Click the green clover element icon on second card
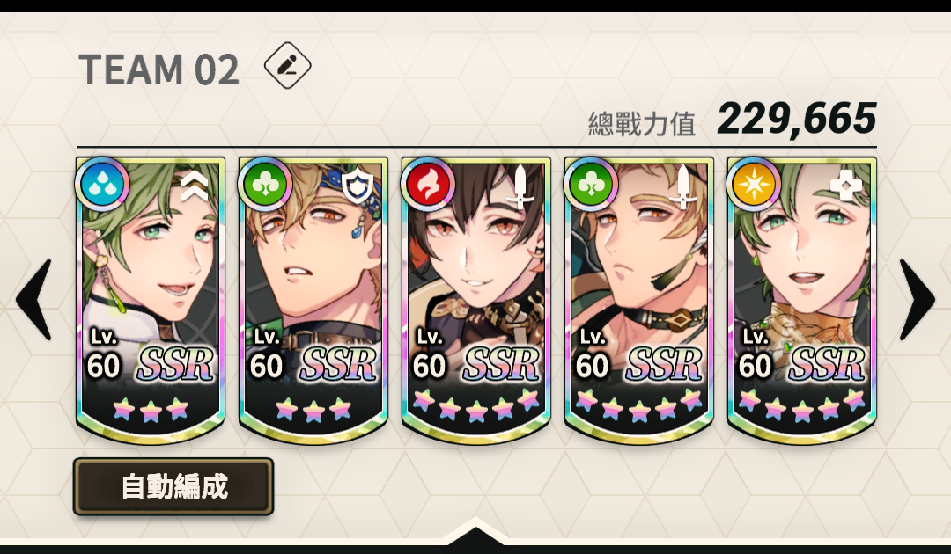Viewport: 951px width, 554px height. click(265, 184)
